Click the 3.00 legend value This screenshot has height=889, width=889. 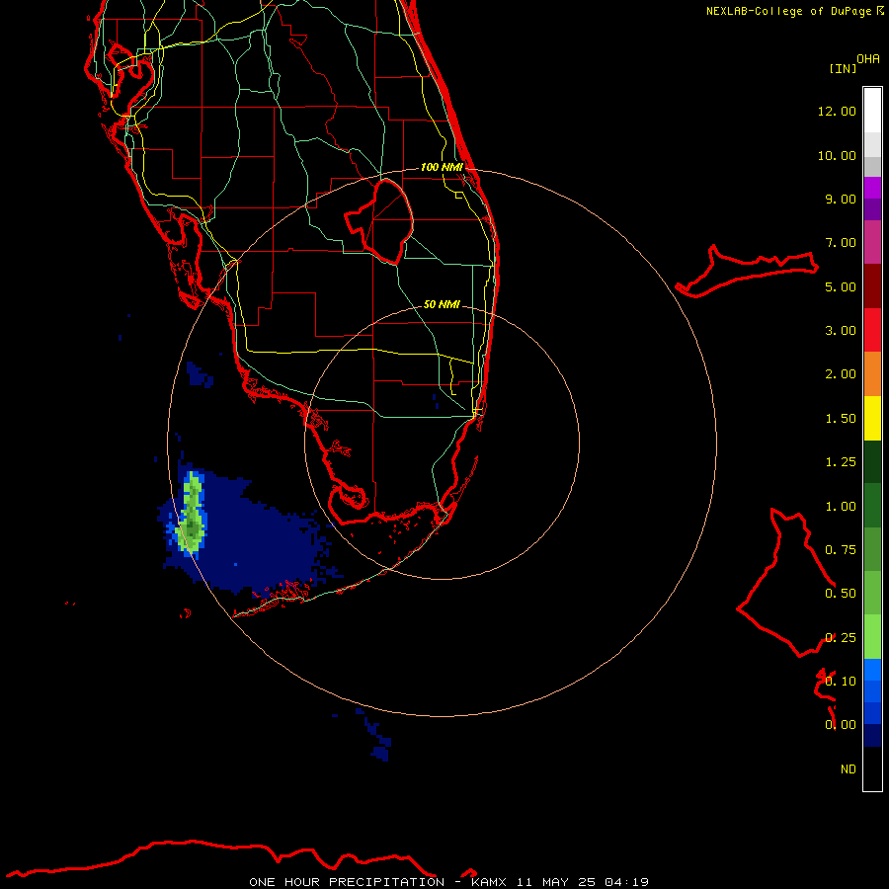tap(841, 331)
